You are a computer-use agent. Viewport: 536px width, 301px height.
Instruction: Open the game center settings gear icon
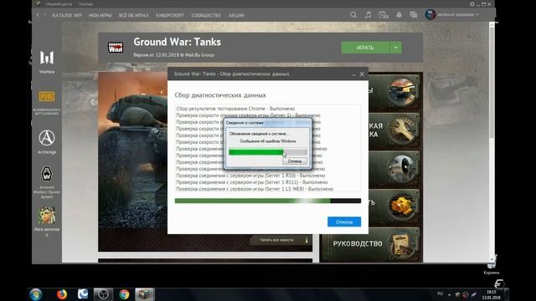coord(472,4)
